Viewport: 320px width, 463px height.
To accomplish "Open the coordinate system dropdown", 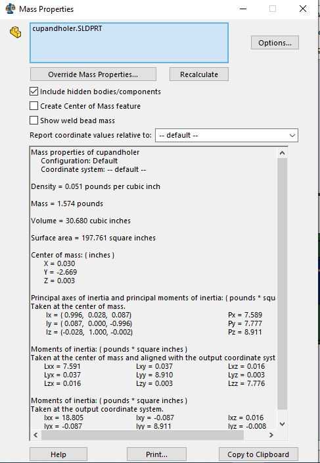I will 227,135.
